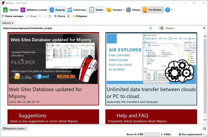Click the MiPony app icon in title bar

click(3, 3)
